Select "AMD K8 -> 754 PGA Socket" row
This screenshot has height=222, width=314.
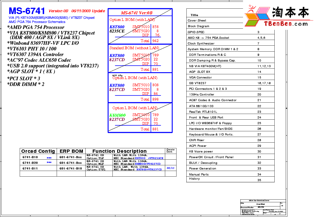pyautogui.click(x=230, y=38)
